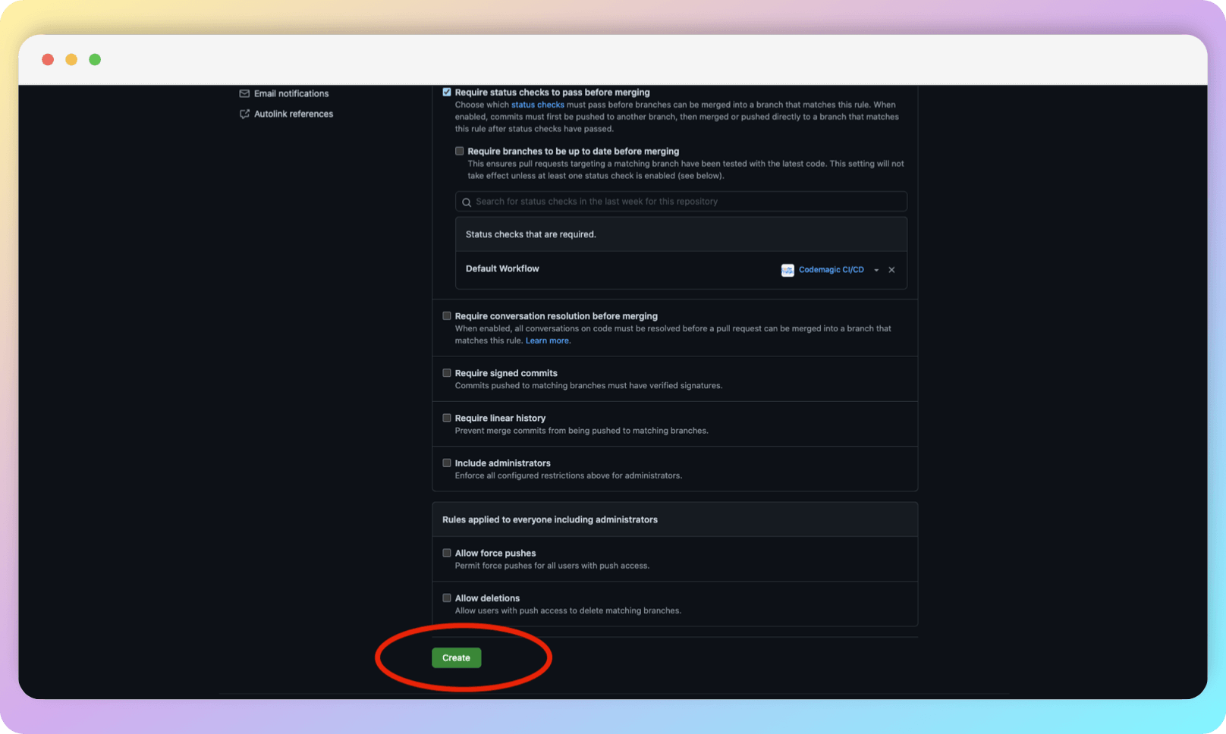Image resolution: width=1226 pixels, height=734 pixels.
Task: Click the Email notifications envelope icon
Action: [244, 93]
